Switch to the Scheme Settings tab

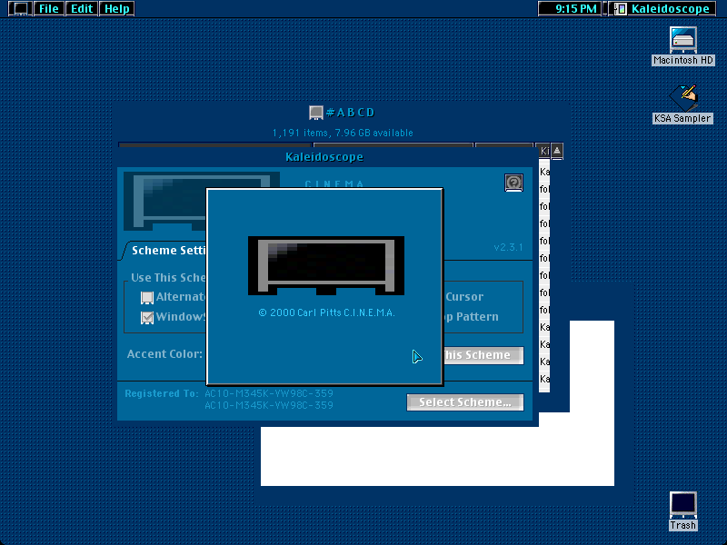coord(166,251)
